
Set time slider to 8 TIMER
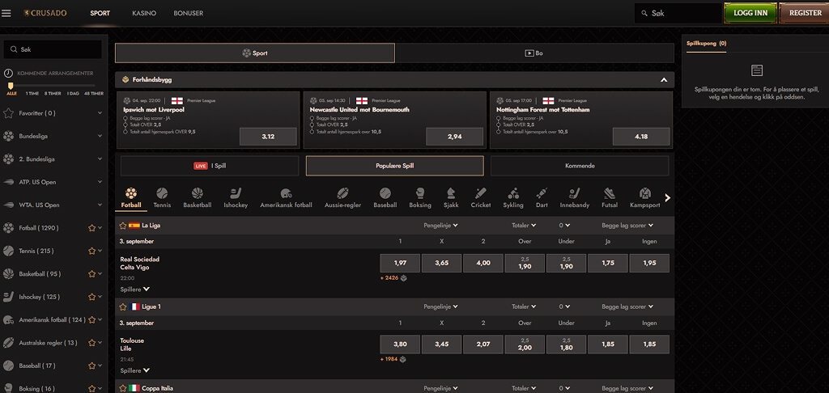pyautogui.click(x=53, y=94)
